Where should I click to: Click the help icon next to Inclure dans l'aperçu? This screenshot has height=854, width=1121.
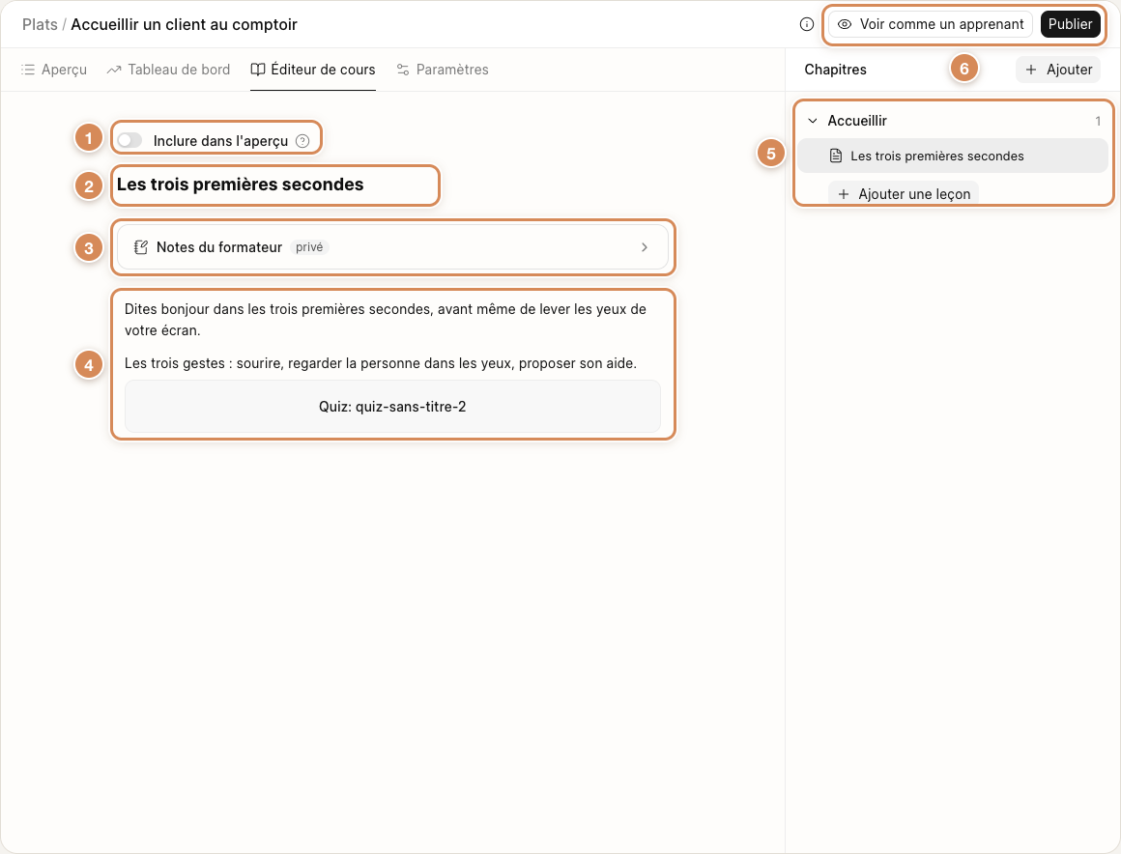(x=302, y=141)
